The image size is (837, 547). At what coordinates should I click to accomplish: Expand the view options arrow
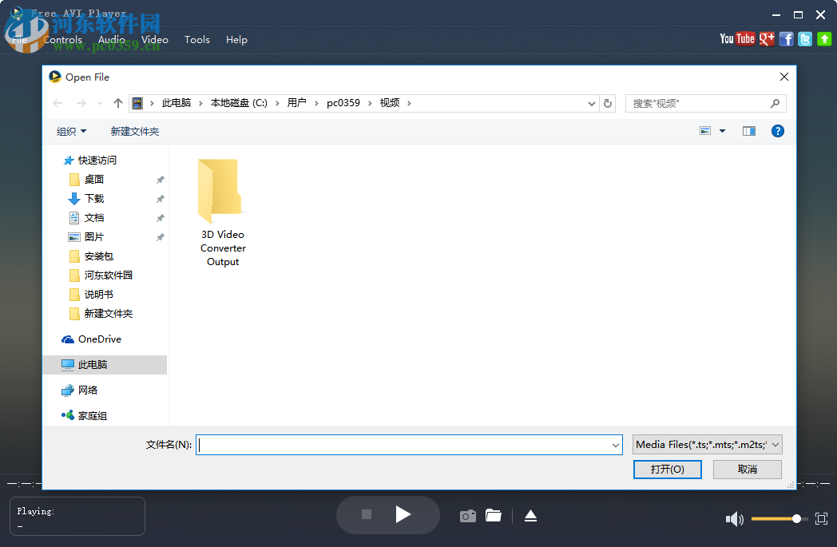pyautogui.click(x=722, y=130)
